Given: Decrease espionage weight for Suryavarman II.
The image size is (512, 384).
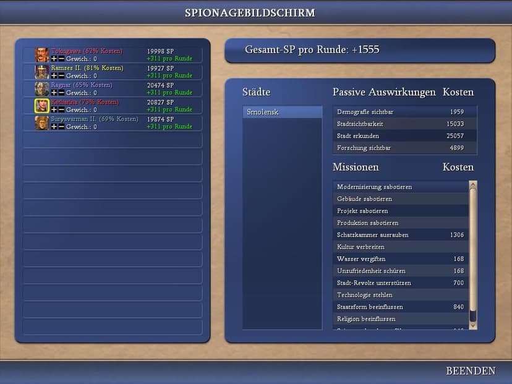Looking at the screenshot, I should point(61,127).
